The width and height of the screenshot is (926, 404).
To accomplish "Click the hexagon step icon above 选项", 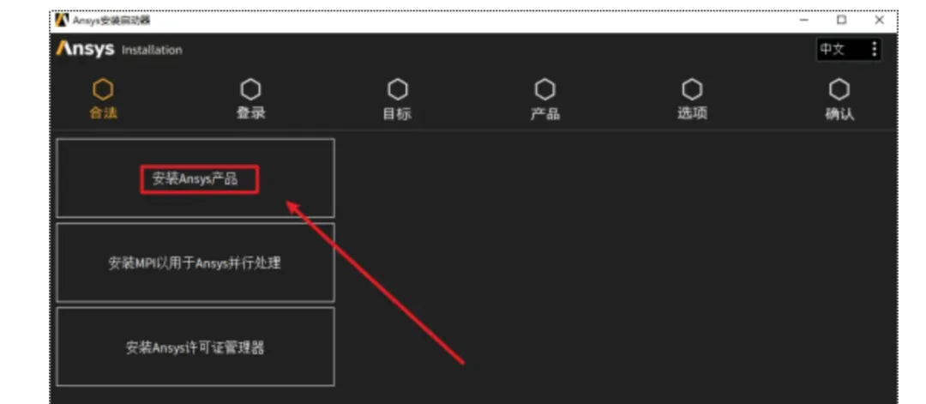I will 692,90.
